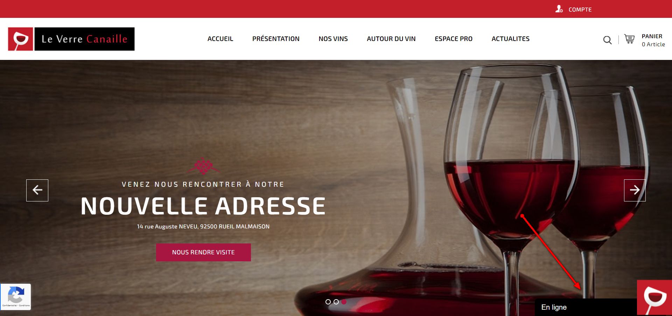Expand the En ligne chat bar
Viewport: 672px width, 316px height.
point(586,307)
